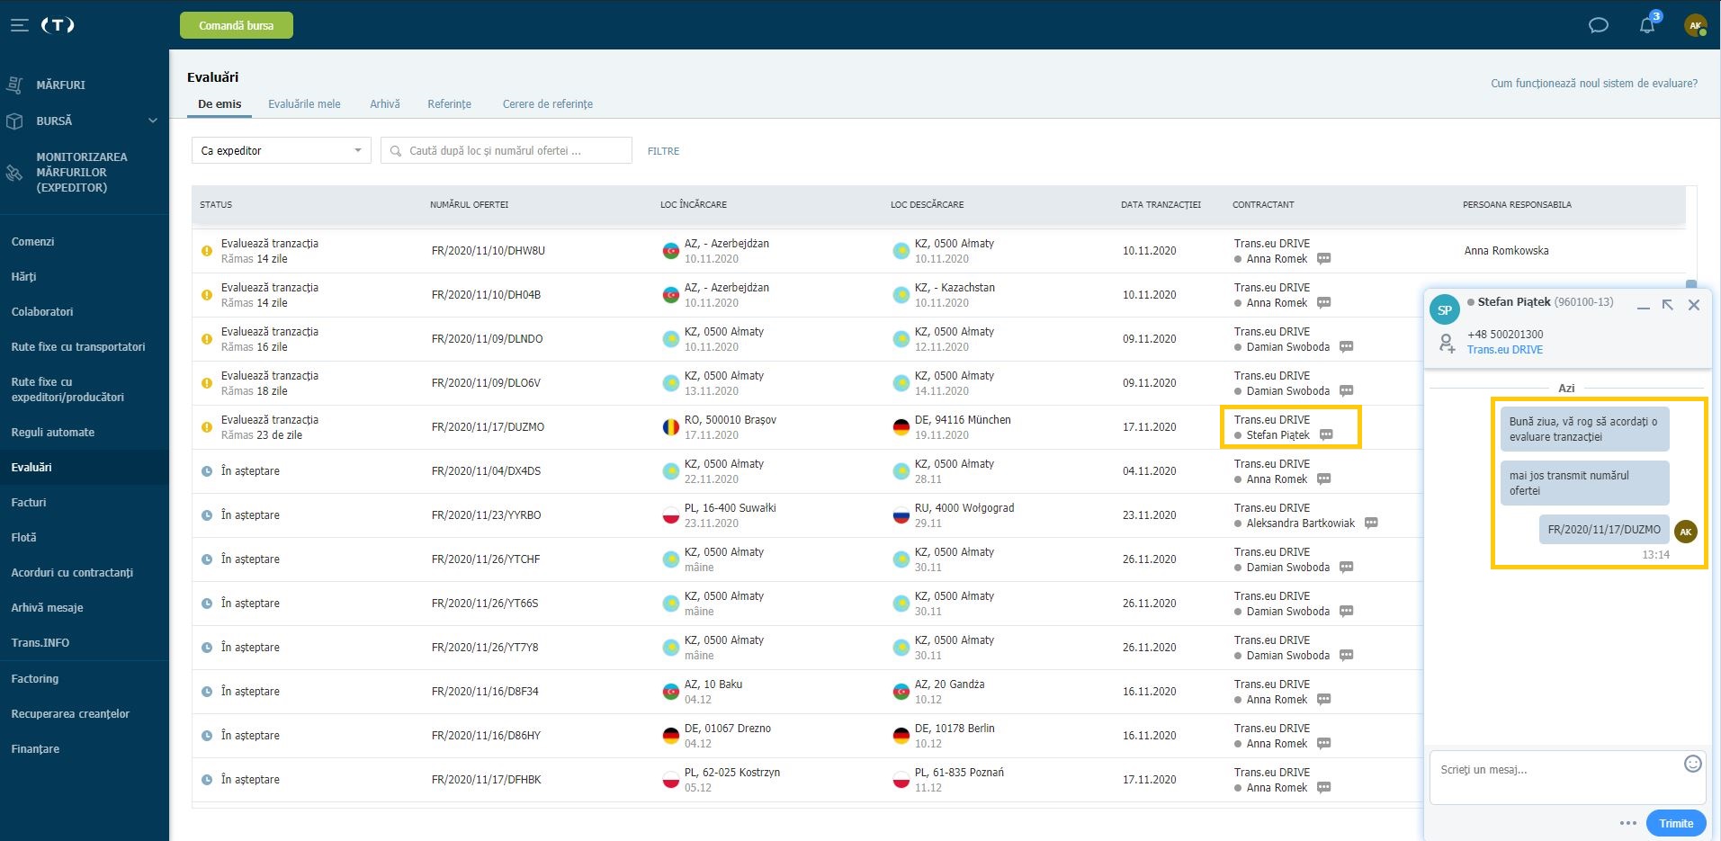Switch to the 'De emis' tab

click(220, 104)
